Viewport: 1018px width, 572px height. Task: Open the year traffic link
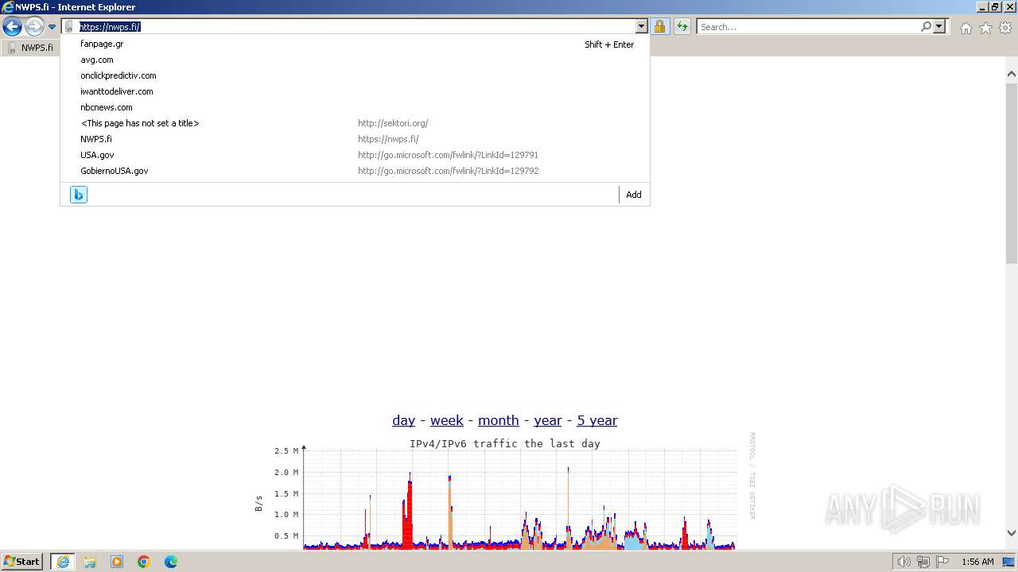point(548,420)
